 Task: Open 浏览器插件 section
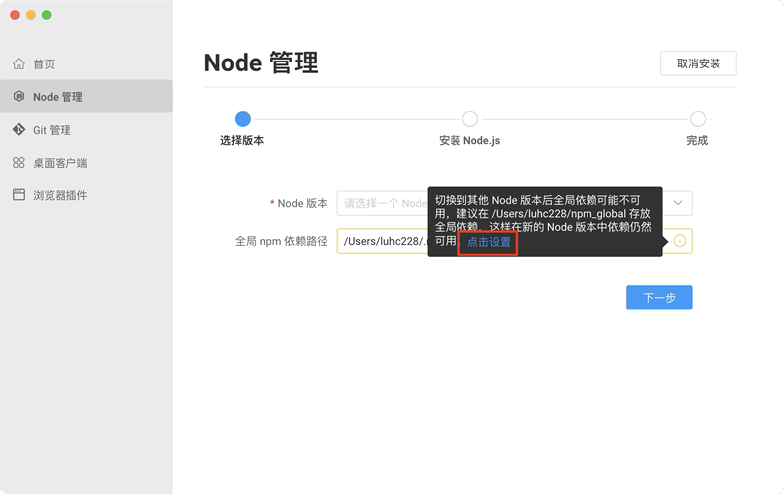coord(86,195)
